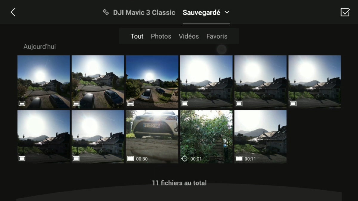The image size is (358, 201).
Task: Tap the multi-select checkbox icon
Action: point(345,12)
